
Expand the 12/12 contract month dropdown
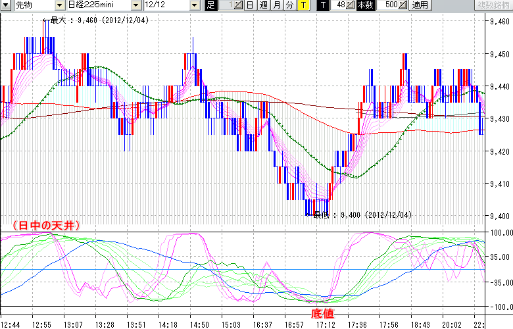coord(195,5)
